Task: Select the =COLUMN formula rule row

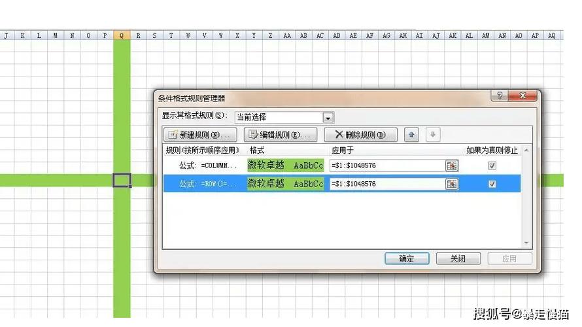Action: [342, 165]
